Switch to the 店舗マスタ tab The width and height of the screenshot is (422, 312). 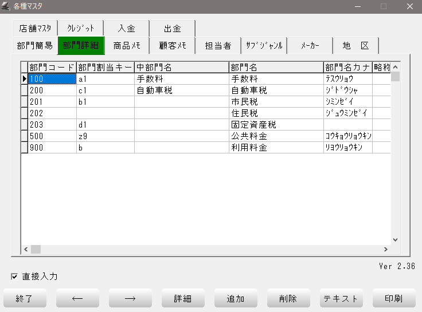[x=34, y=28]
